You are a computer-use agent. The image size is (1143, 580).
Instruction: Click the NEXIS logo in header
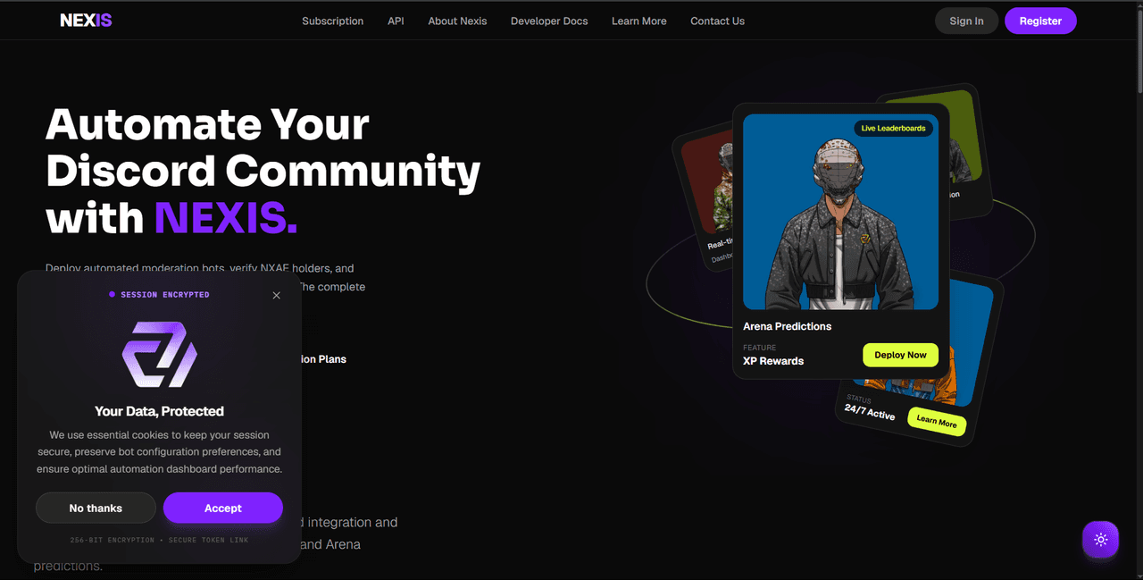[86, 21]
